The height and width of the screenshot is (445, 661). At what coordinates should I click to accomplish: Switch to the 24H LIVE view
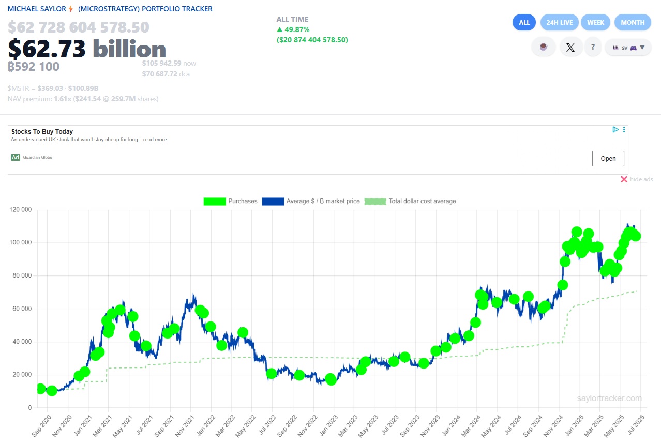[x=560, y=22]
